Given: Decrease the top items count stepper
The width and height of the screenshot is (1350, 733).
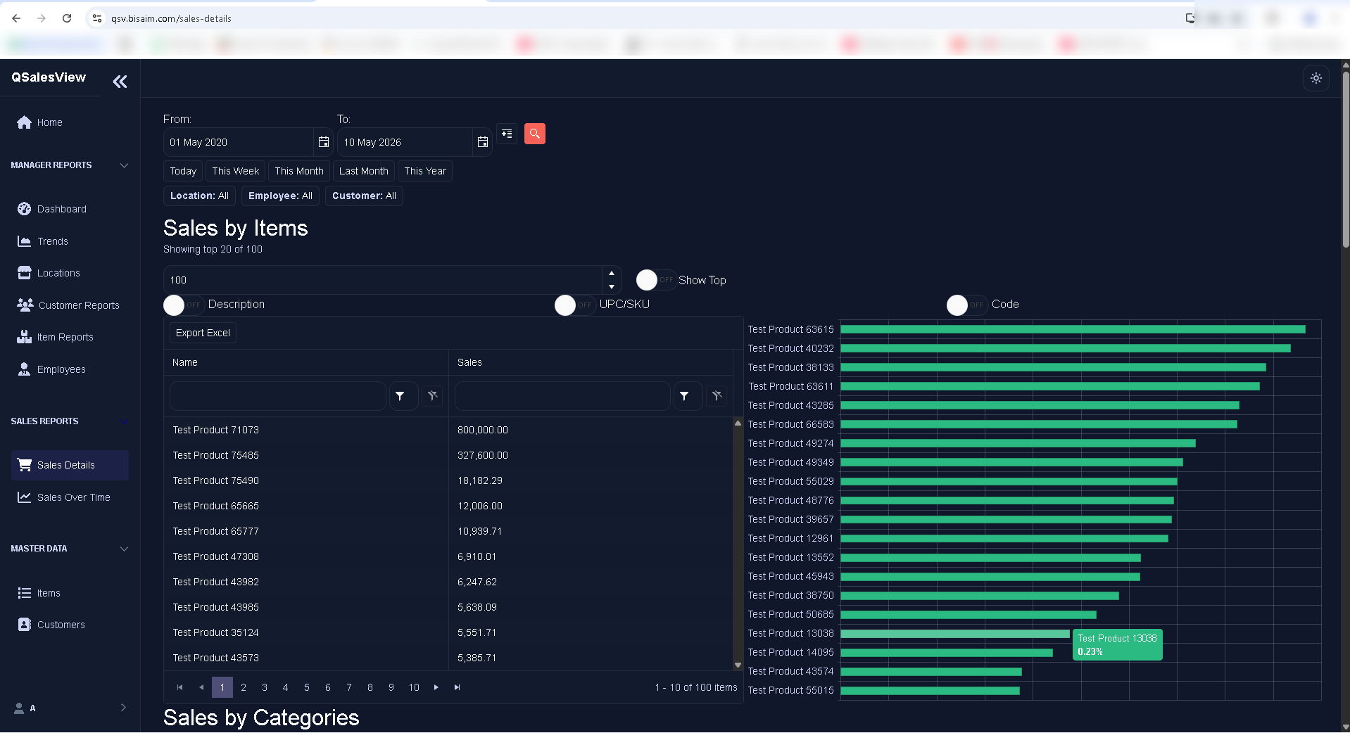Looking at the screenshot, I should point(612,287).
